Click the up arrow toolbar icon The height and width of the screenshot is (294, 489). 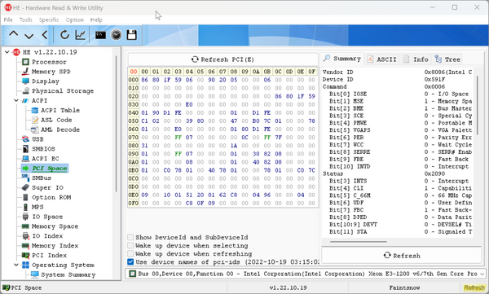(13, 34)
